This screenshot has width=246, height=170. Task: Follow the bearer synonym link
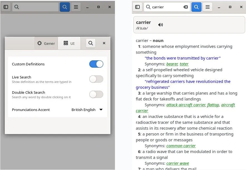pos(172,64)
